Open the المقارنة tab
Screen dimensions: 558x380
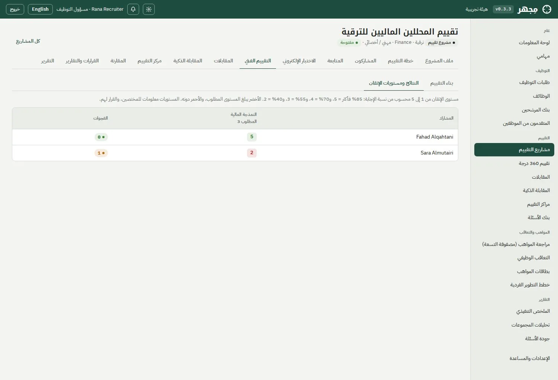(118, 61)
